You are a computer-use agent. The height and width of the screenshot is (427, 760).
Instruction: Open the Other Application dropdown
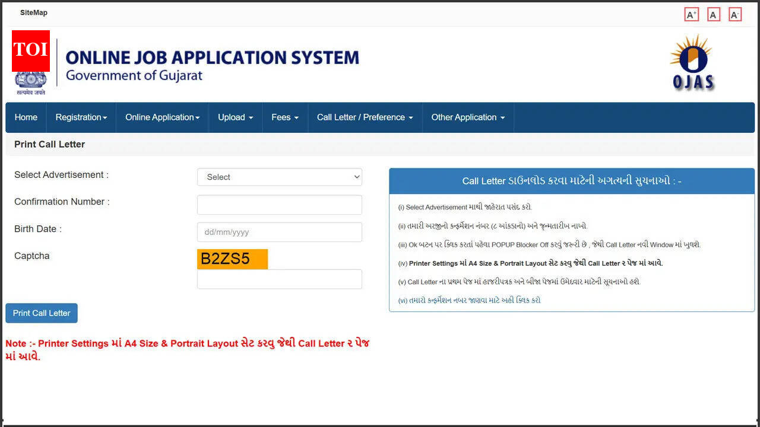467,117
